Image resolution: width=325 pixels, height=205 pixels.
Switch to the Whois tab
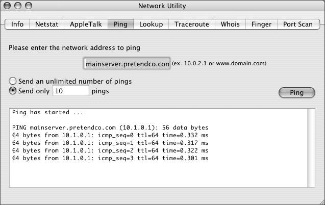pyautogui.click(x=230, y=24)
